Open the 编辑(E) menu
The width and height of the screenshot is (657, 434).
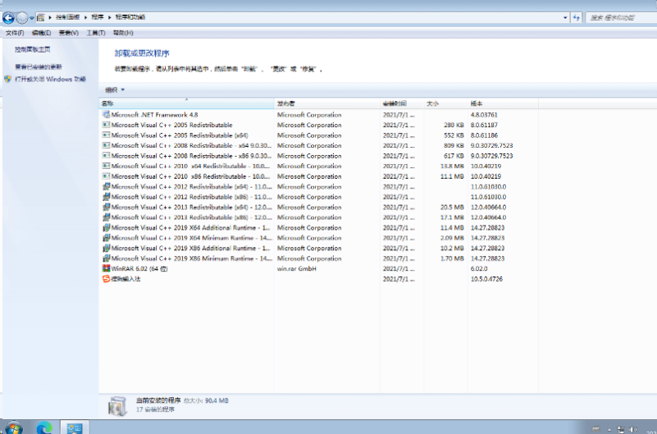click(42, 33)
